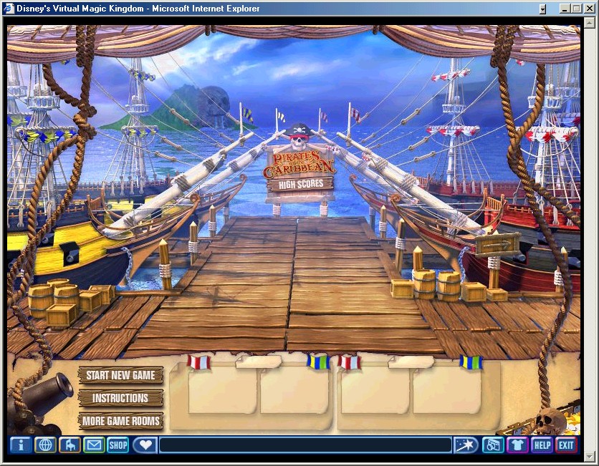Click the heart emote button
This screenshot has height=466, width=599.
click(145, 445)
